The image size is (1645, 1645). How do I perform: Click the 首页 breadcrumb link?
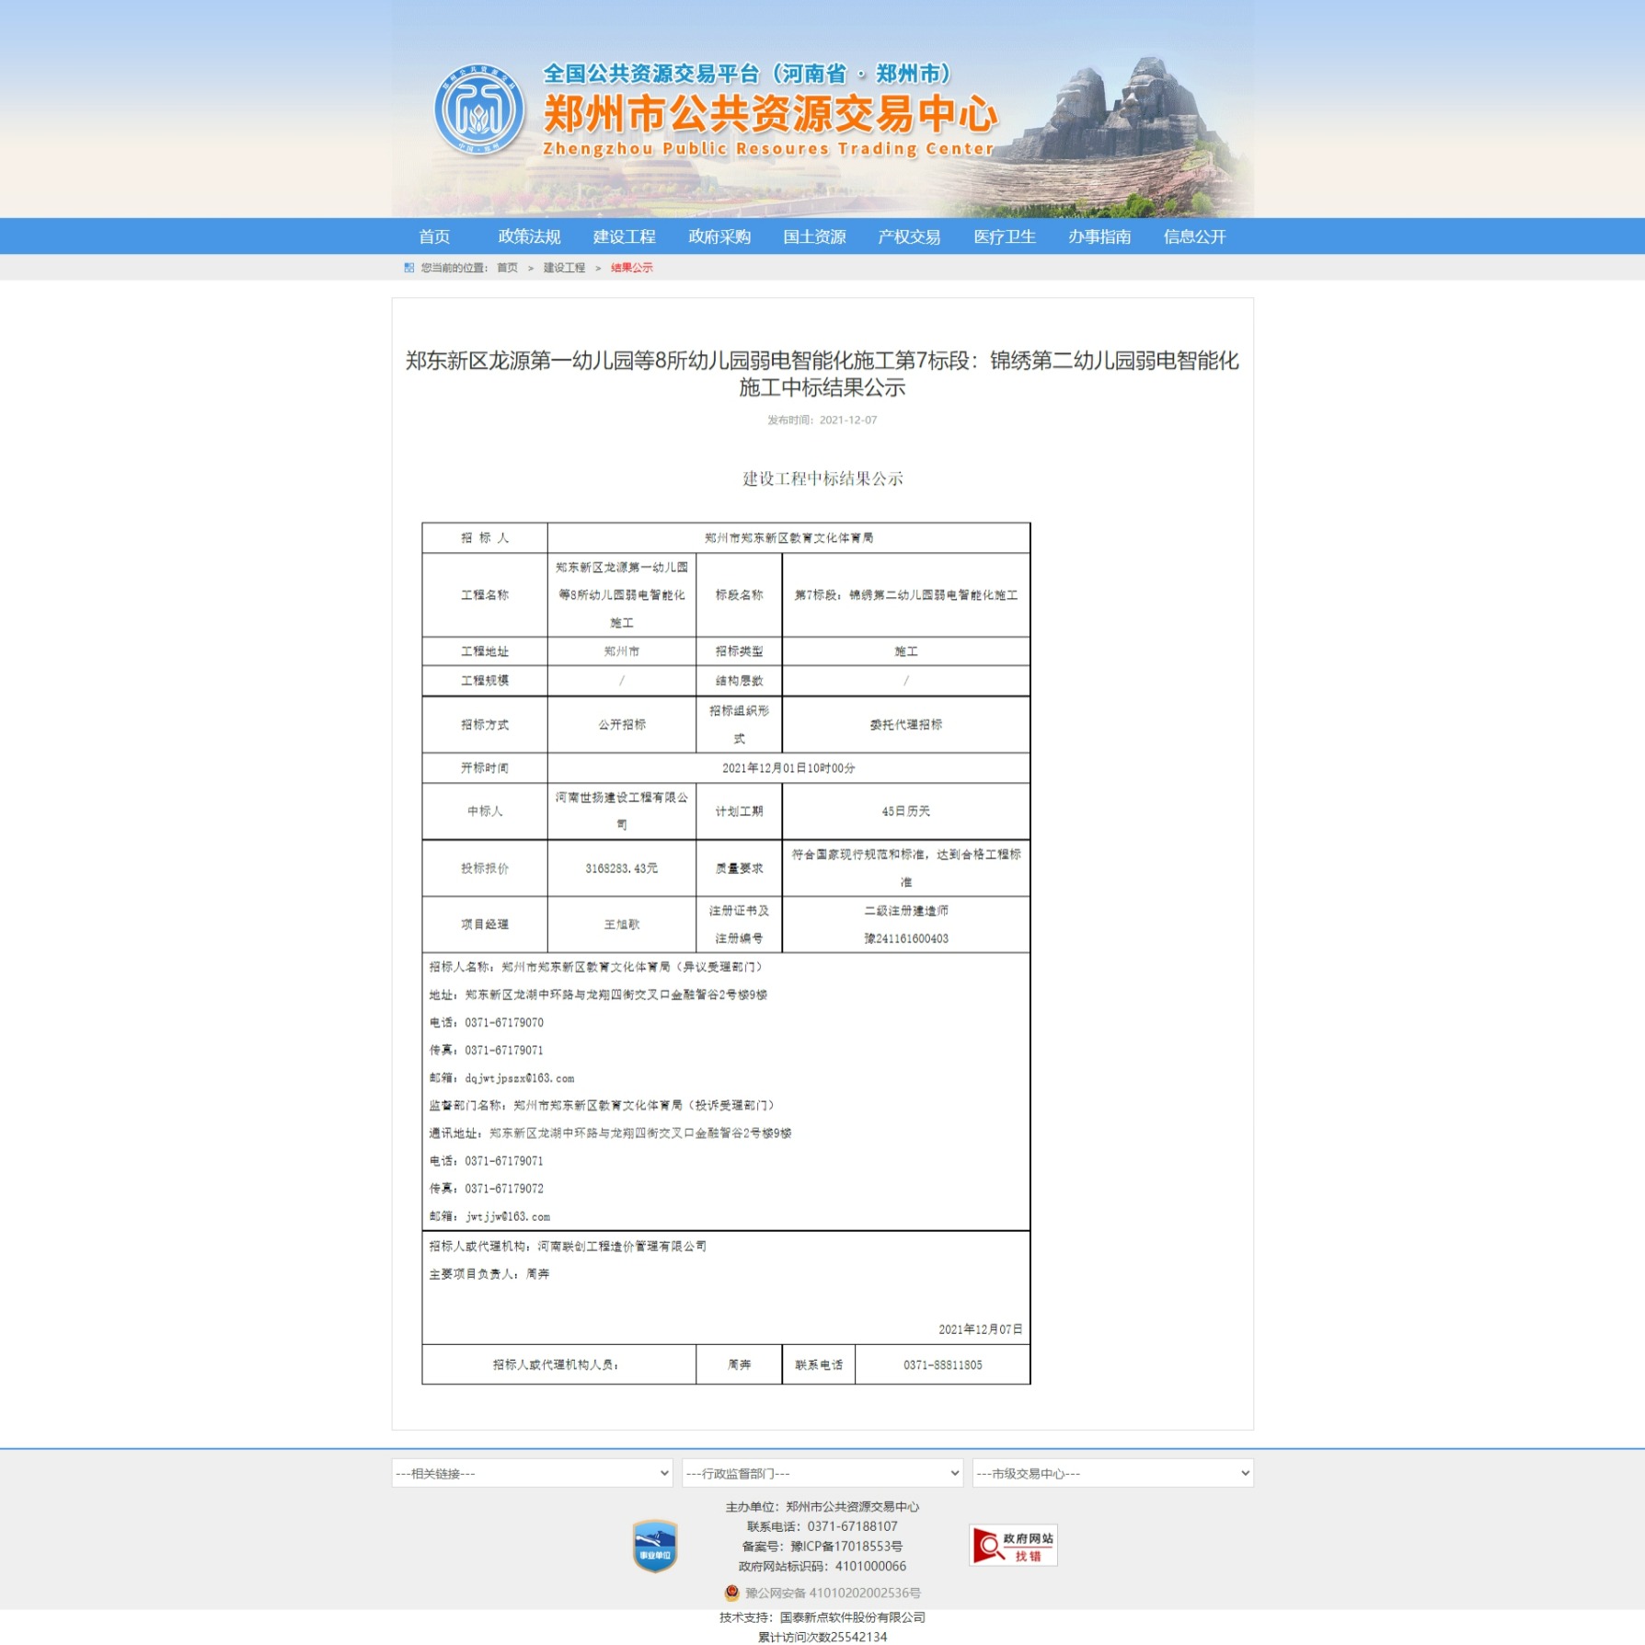(505, 268)
